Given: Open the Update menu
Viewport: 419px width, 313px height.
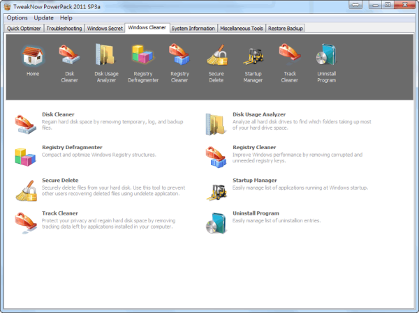Looking at the screenshot, I should tap(43, 17).
